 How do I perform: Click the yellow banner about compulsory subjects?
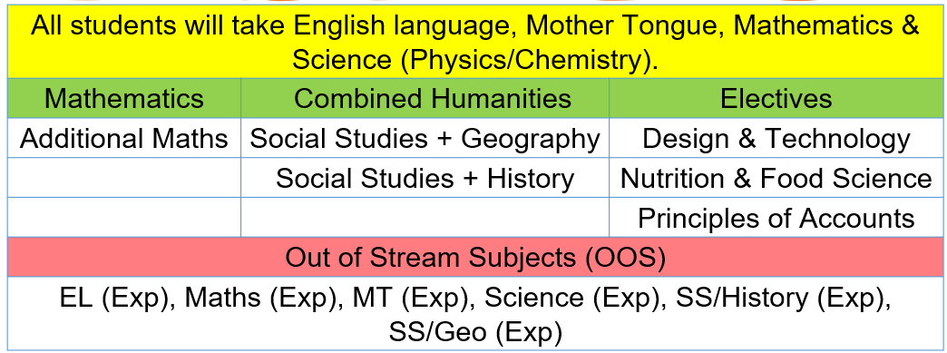(475, 42)
